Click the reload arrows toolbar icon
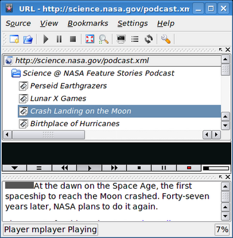233x238 pixels. (149, 39)
